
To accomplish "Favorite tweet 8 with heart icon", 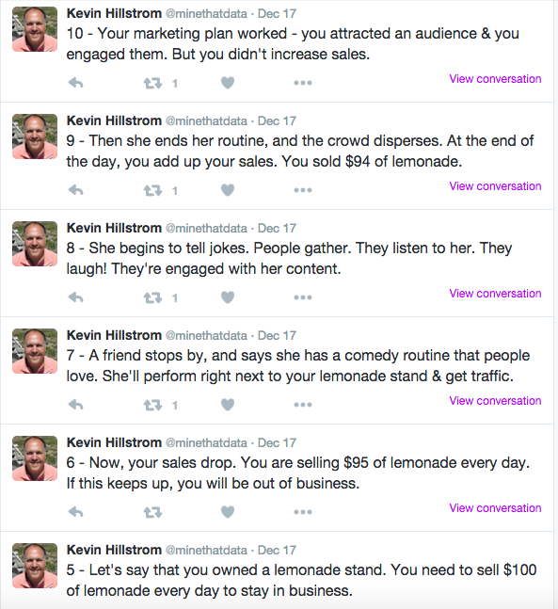I will pyautogui.click(x=228, y=297).
